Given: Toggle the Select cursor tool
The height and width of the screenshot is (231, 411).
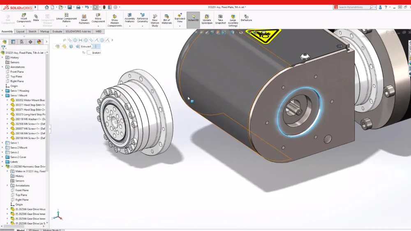Looking at the screenshot, I should pyautogui.click(x=95, y=7).
